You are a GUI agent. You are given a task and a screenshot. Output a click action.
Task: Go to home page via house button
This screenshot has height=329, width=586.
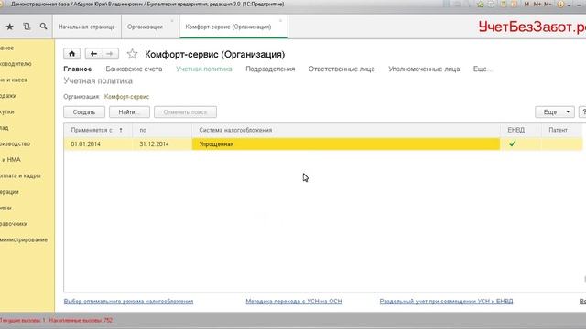pyautogui.click(x=71, y=54)
